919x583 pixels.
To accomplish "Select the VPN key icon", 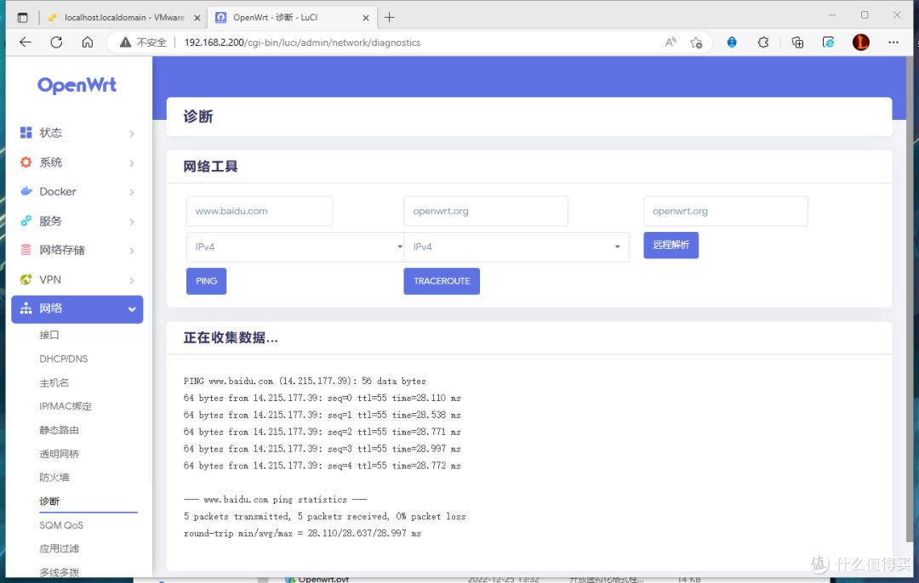I will (x=27, y=280).
